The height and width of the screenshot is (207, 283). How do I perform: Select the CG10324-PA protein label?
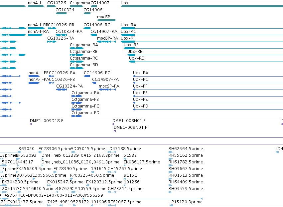[70, 86]
